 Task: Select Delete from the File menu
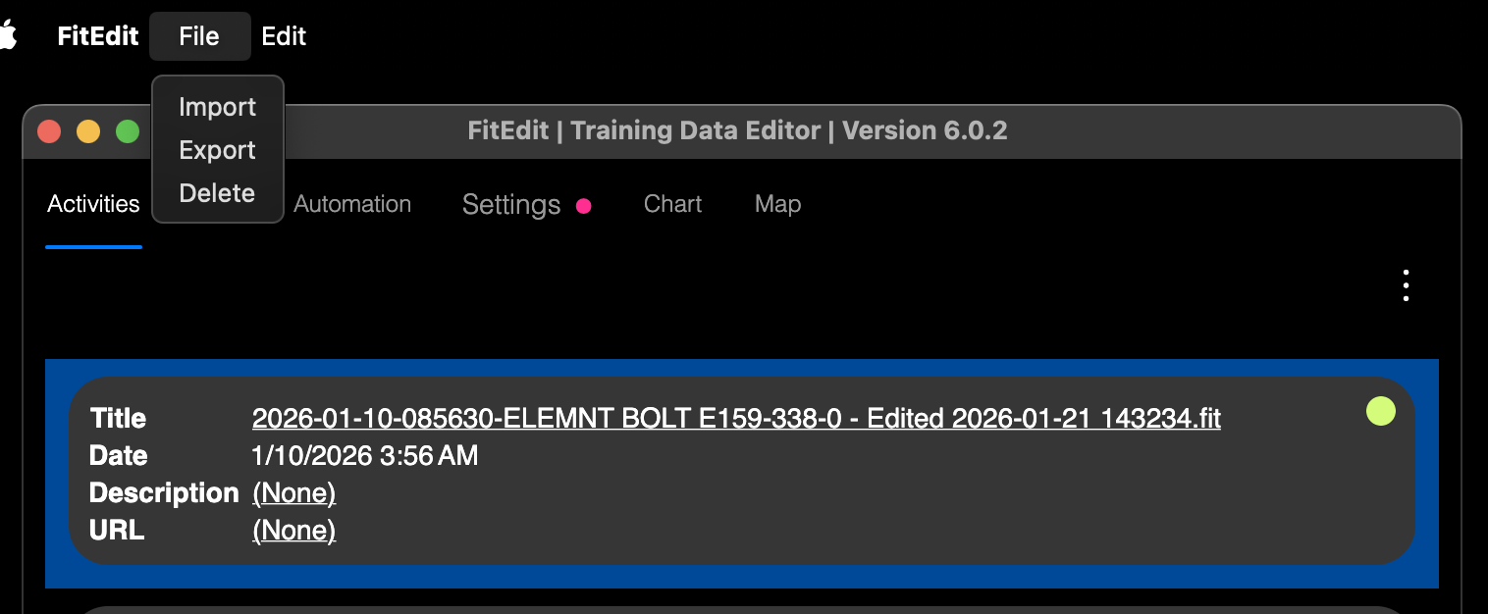pyautogui.click(x=217, y=193)
